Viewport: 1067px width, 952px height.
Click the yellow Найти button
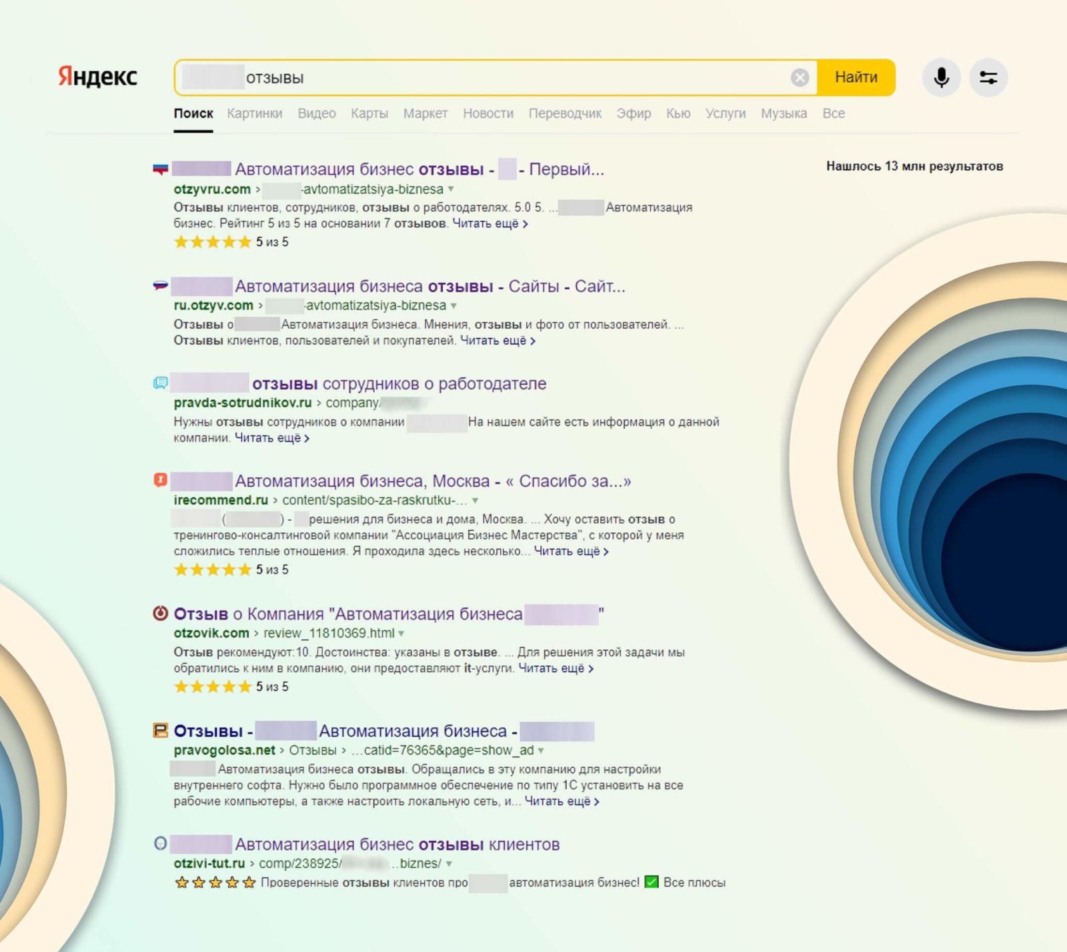pyautogui.click(x=856, y=77)
